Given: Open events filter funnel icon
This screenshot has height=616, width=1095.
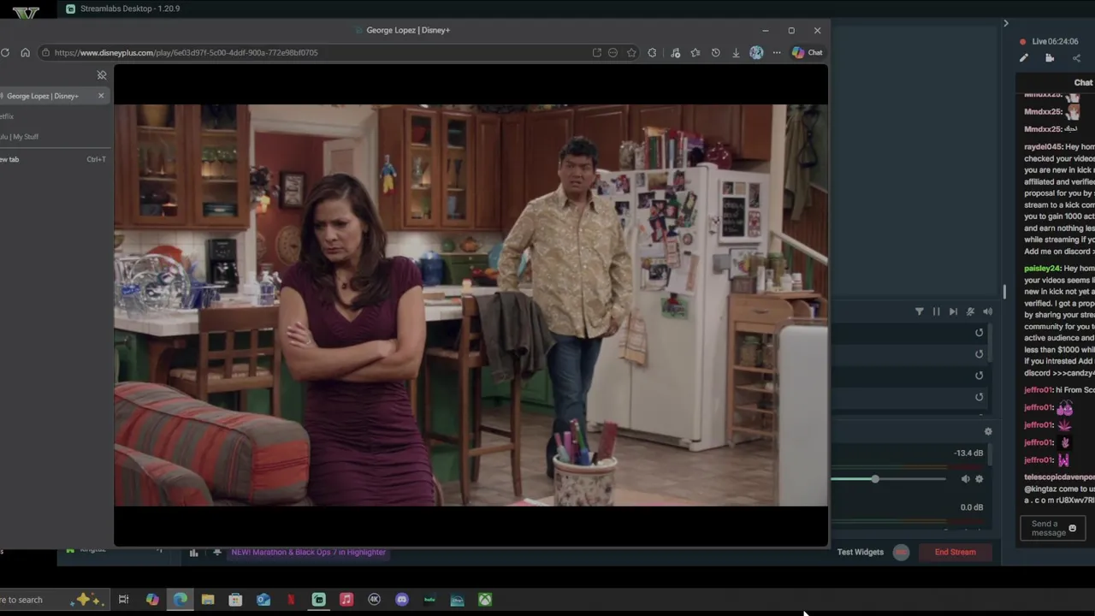Looking at the screenshot, I should tap(920, 312).
